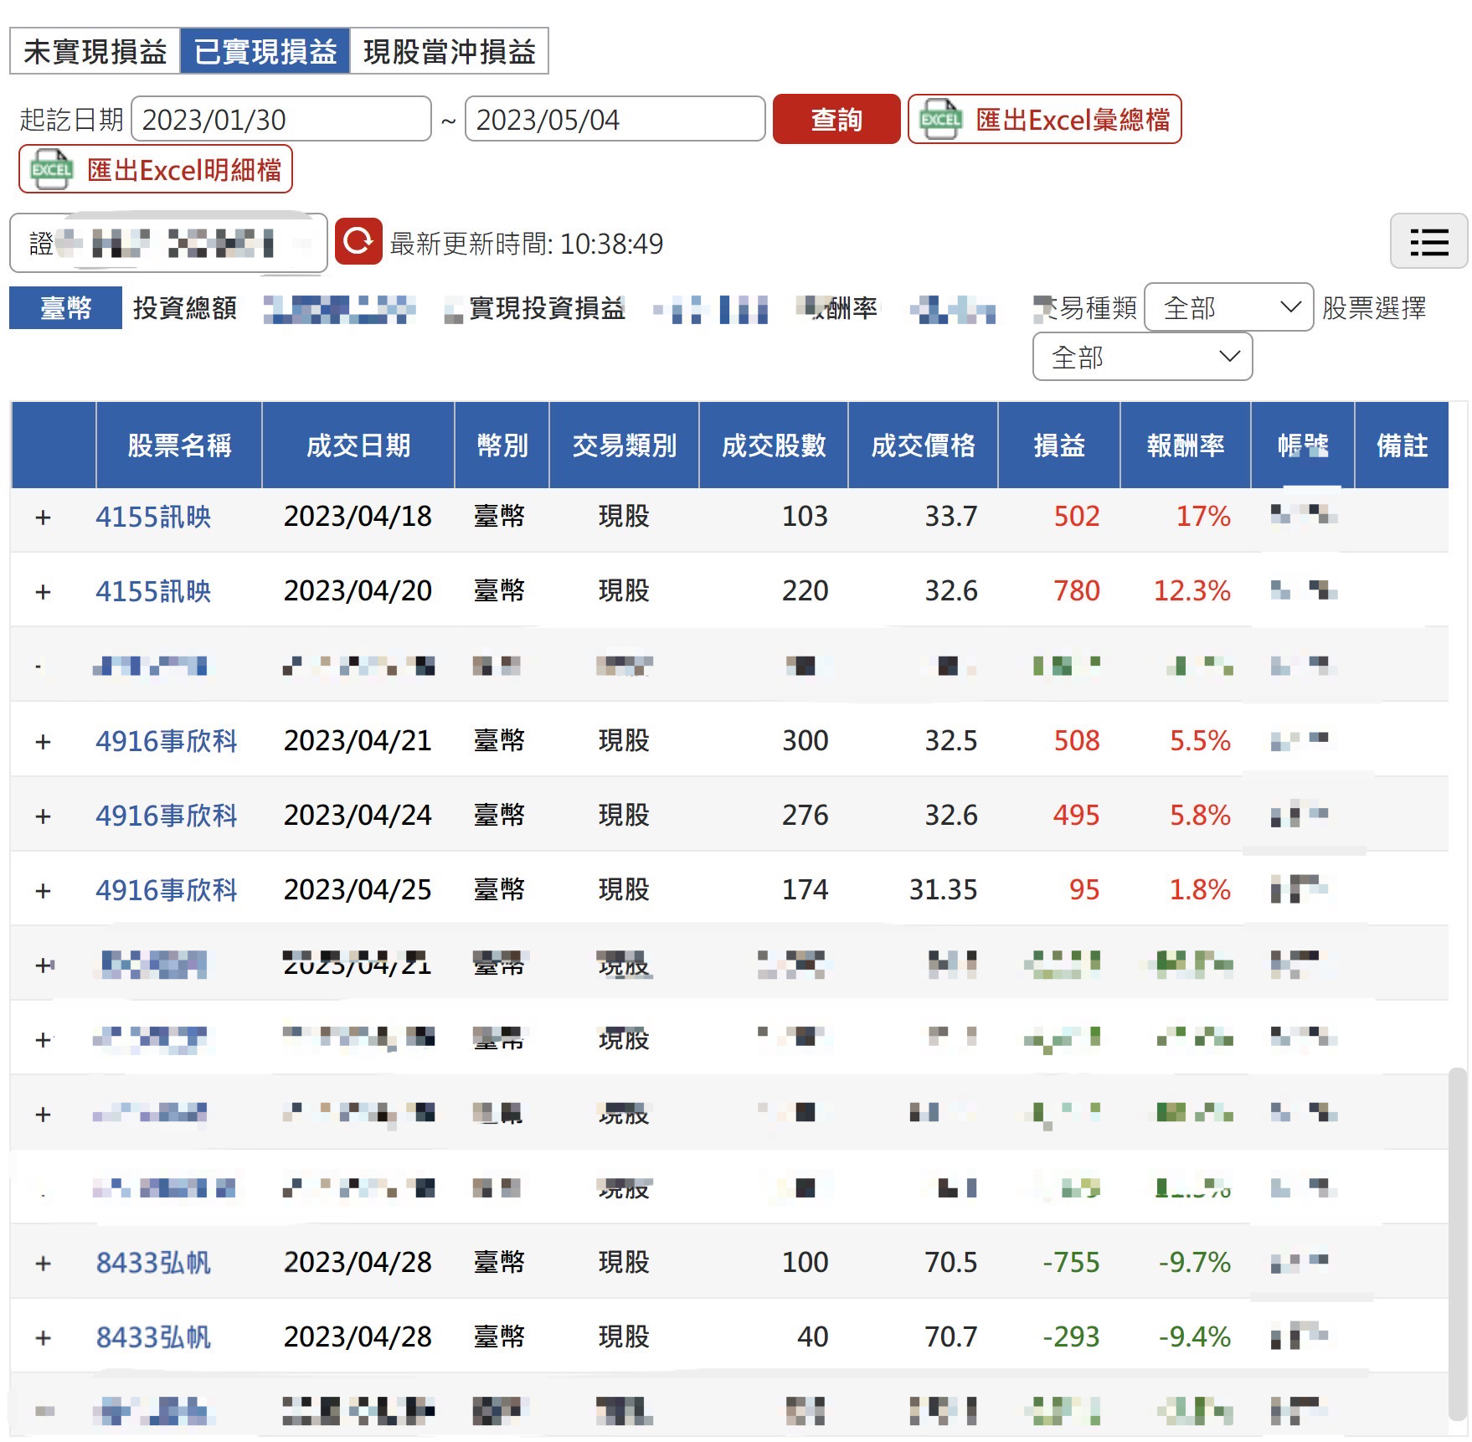
Task: Click the 最新更新時間 10:38:49 text
Action: click(527, 244)
